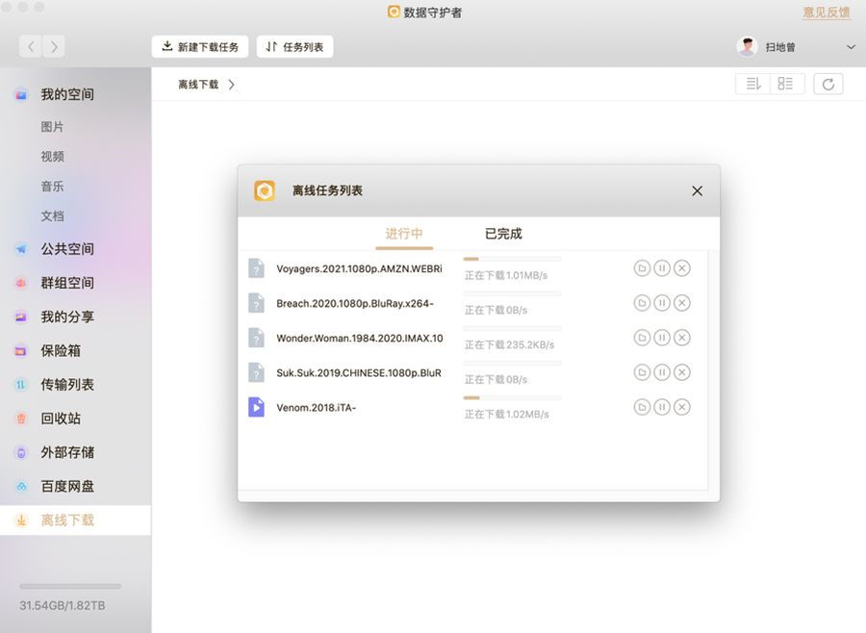Cancel the Suk.Suk.2019 download task

coord(682,372)
